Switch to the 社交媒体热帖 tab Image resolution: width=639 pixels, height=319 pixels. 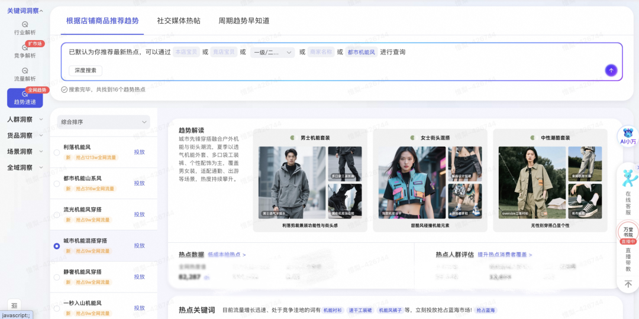[x=179, y=21]
